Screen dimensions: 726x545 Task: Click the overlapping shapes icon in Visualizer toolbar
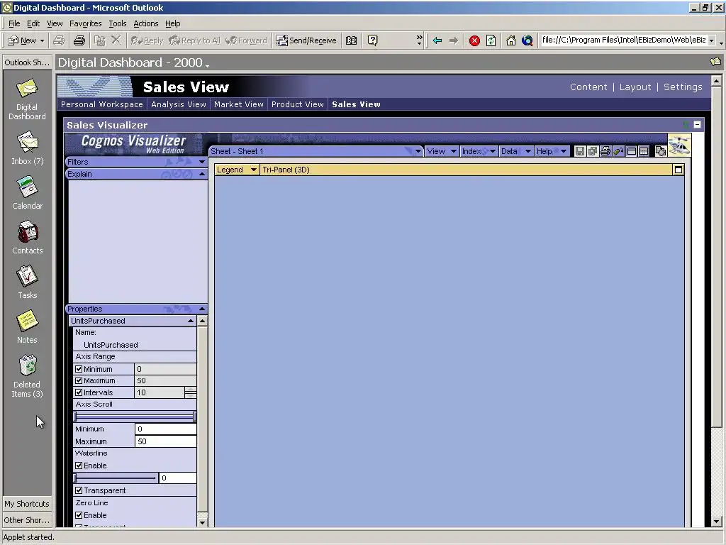click(x=661, y=151)
